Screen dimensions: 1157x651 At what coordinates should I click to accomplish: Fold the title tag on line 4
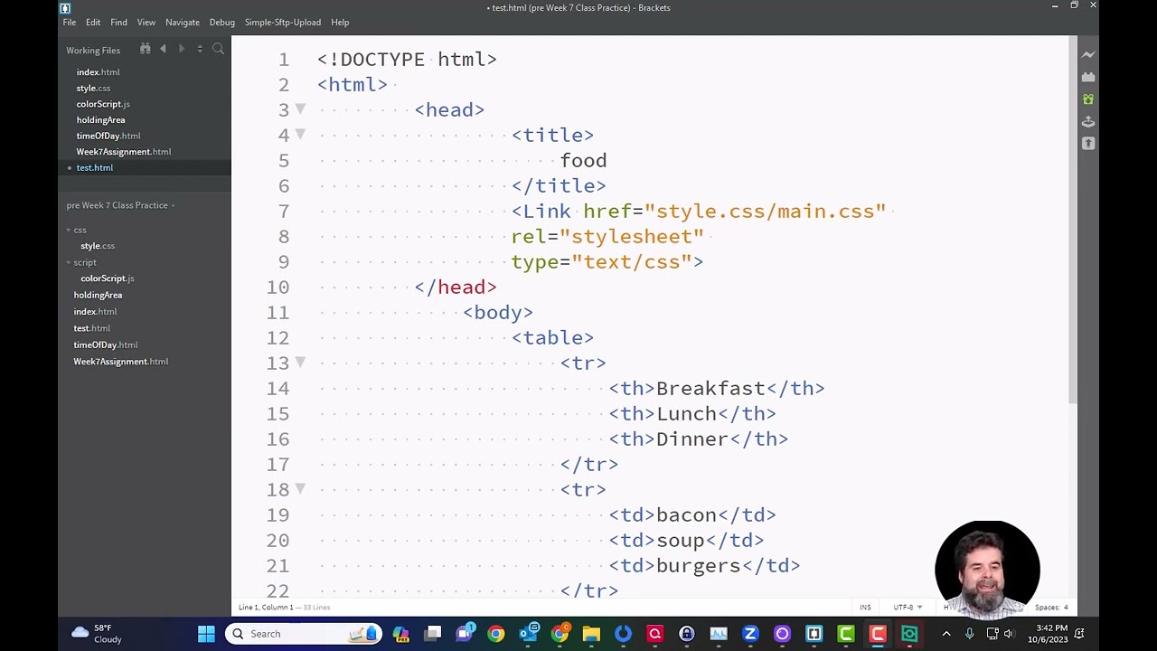pos(301,135)
